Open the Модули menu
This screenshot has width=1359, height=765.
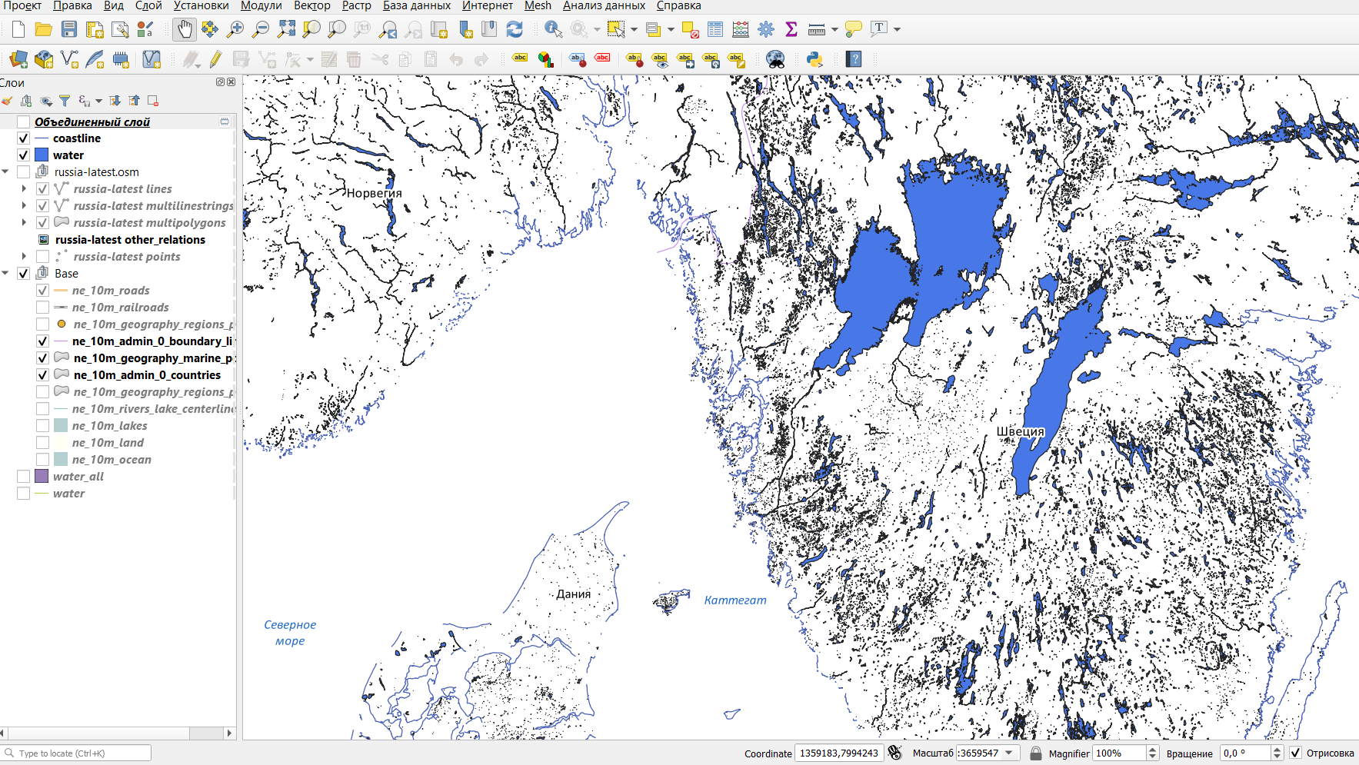tap(261, 6)
